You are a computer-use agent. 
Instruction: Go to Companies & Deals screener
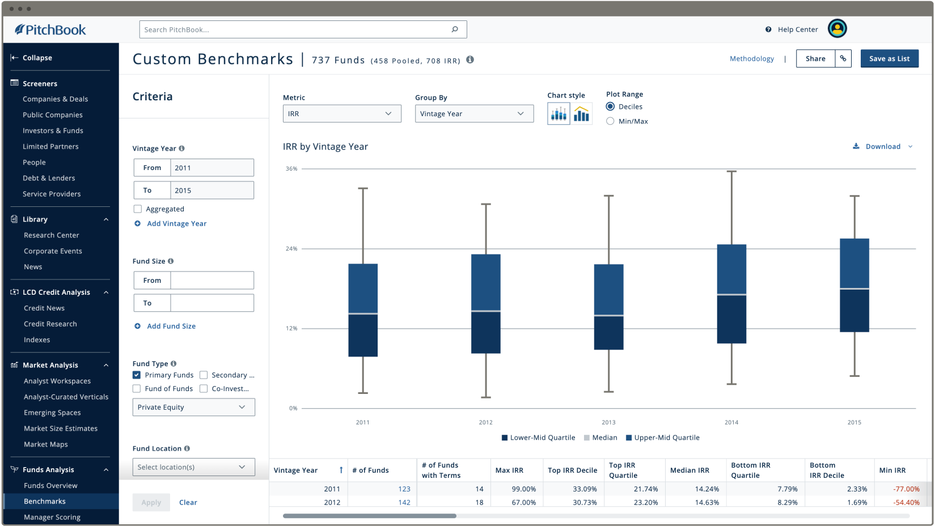coord(56,99)
